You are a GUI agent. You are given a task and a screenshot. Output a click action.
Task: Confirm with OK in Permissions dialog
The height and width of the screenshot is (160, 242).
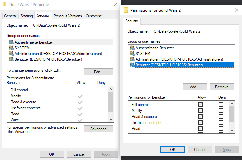click(x=173, y=149)
